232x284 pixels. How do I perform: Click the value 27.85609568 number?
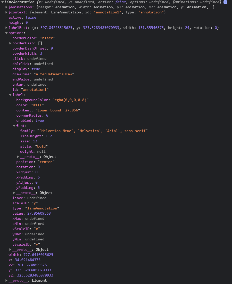pyautogui.click(x=39, y=214)
